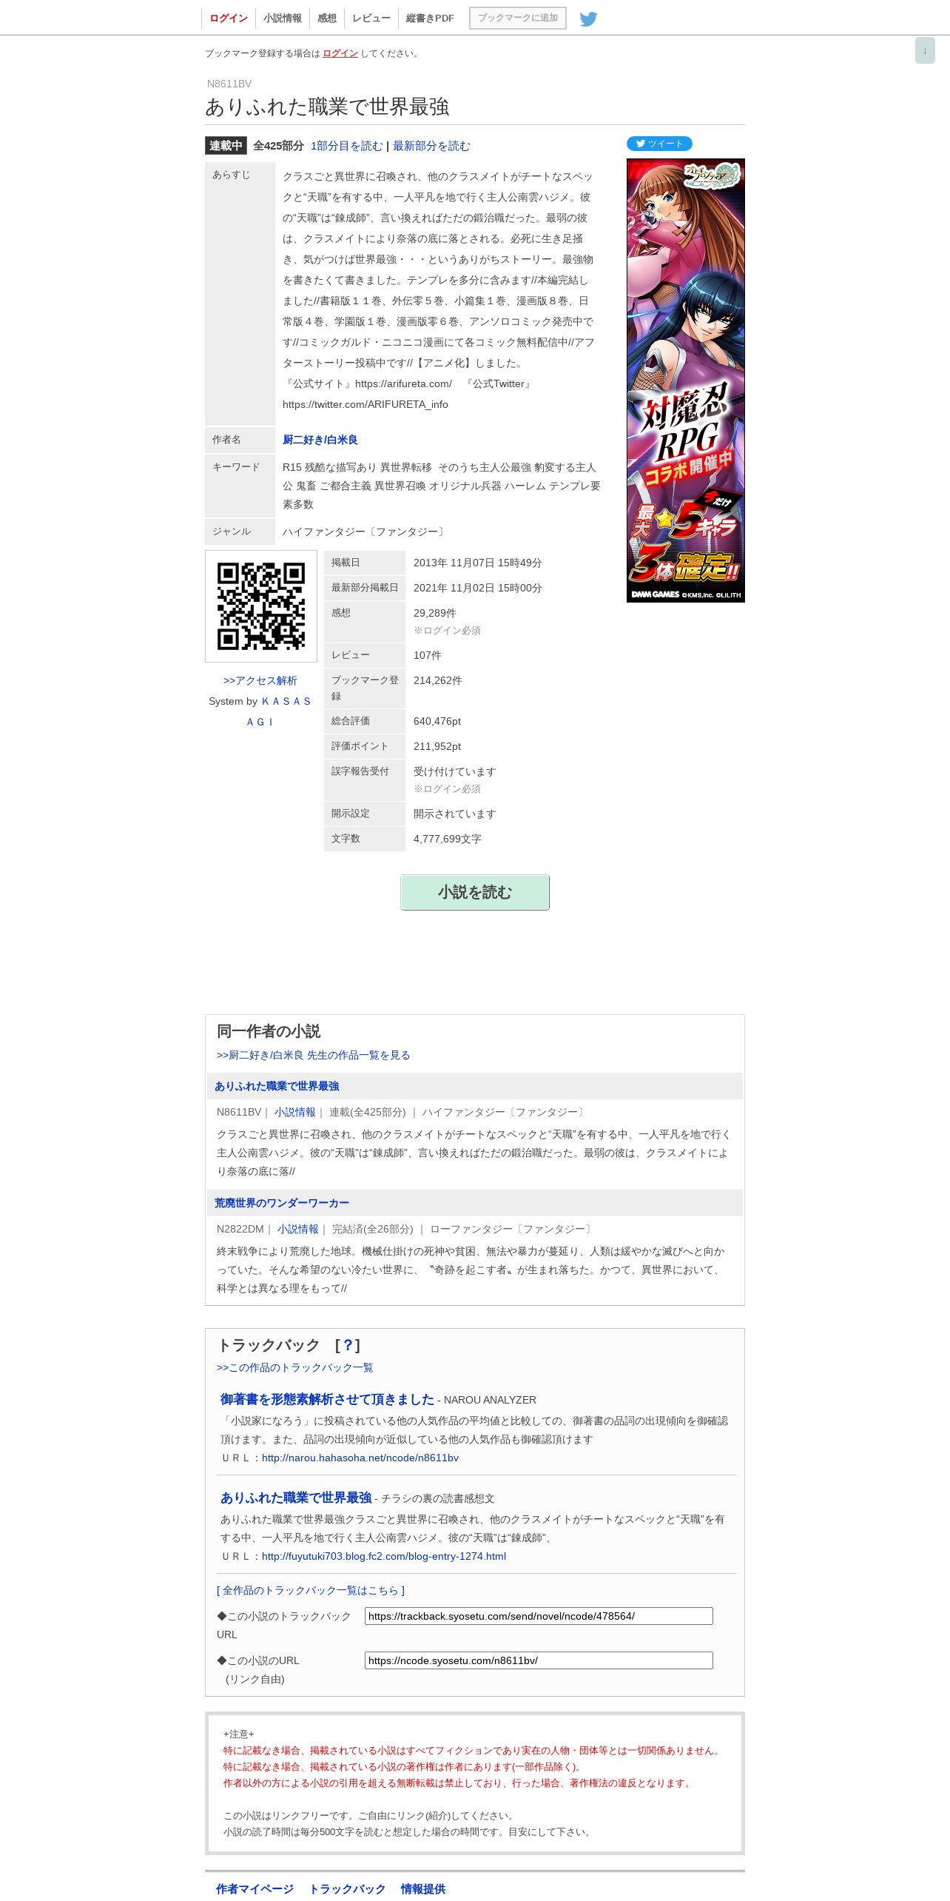Click the 開示設定 value 開示されています
The width and height of the screenshot is (950, 1901).
pos(455,814)
